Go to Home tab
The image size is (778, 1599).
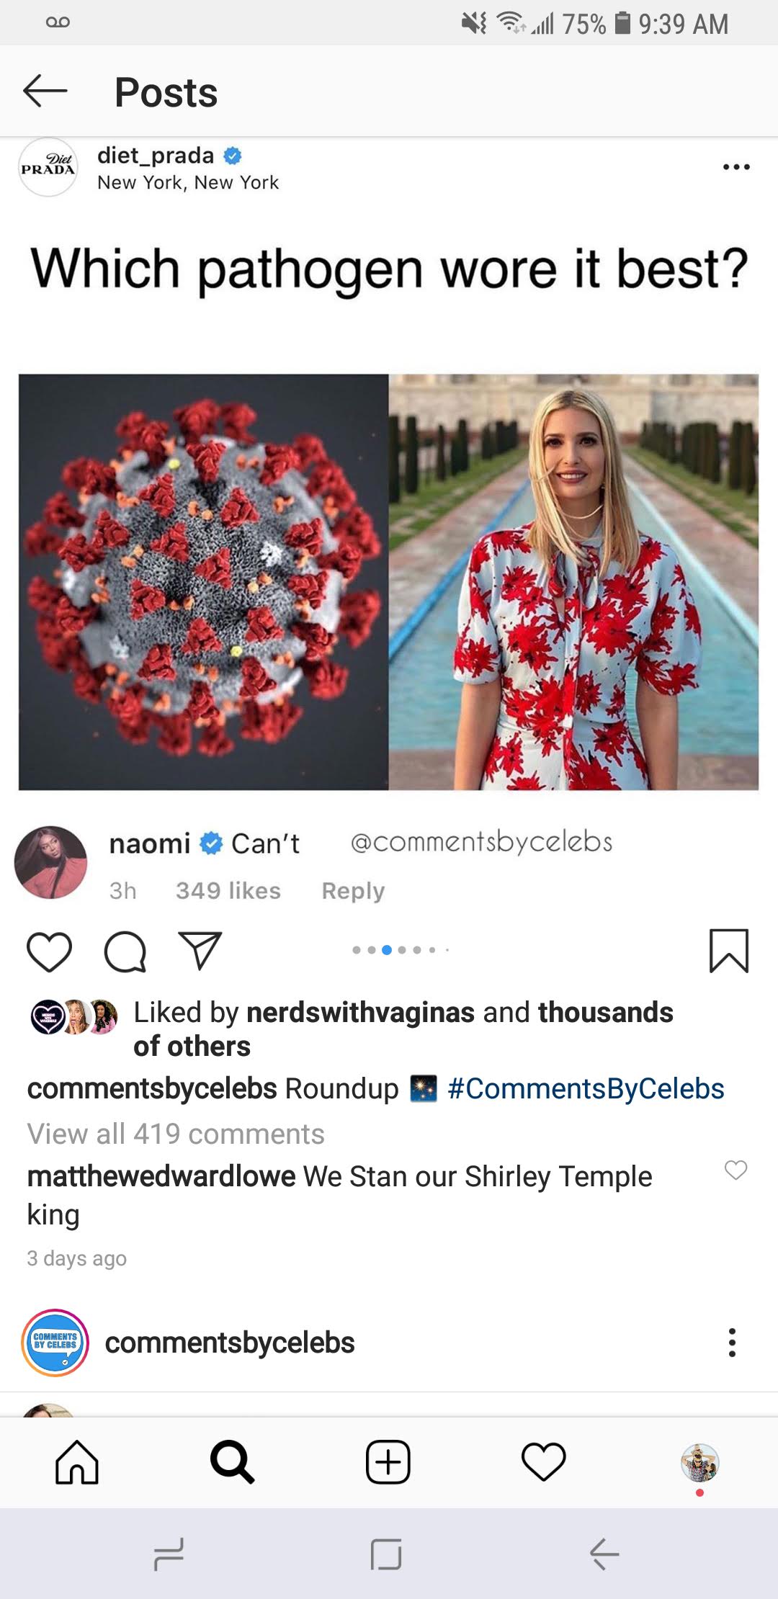point(77,1462)
